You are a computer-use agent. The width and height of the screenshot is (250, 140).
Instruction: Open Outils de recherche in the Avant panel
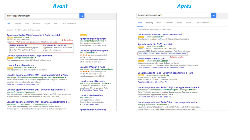(x=69, y=23)
